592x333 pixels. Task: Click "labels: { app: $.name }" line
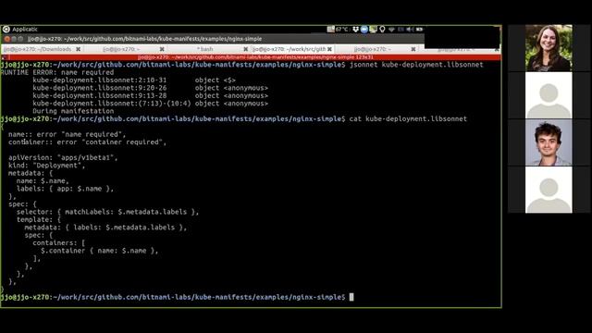pyautogui.click(x=65, y=189)
